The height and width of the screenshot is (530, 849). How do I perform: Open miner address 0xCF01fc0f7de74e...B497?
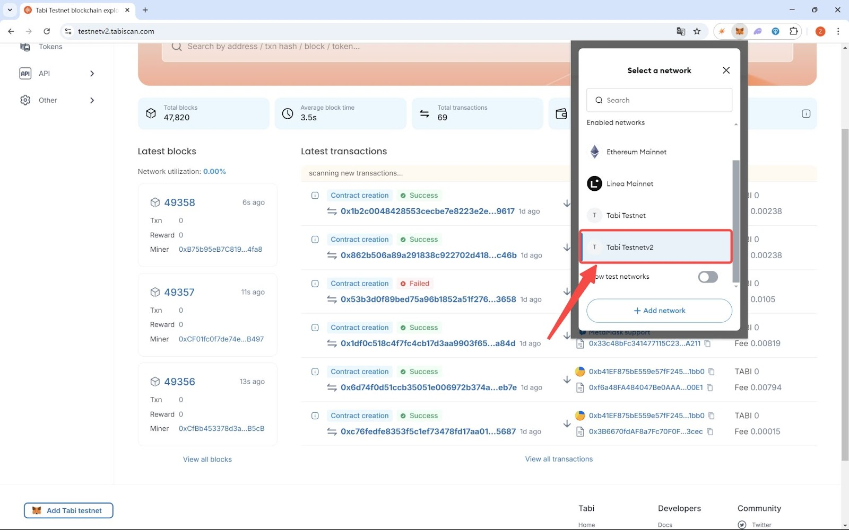pyautogui.click(x=221, y=339)
